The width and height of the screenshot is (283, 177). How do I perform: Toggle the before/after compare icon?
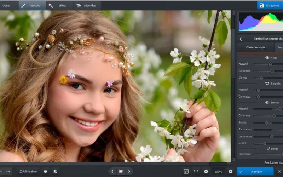(x=56, y=172)
